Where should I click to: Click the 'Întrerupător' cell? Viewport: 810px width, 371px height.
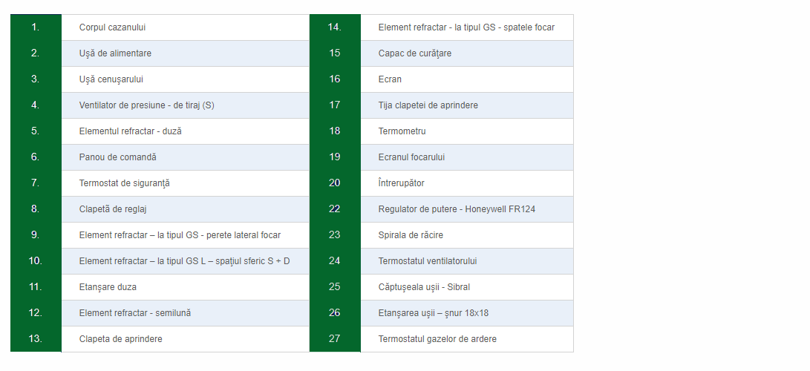pos(467,183)
